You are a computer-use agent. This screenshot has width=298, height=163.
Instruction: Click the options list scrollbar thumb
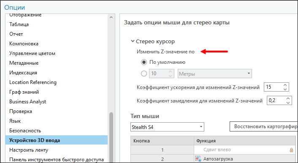pyautogui.click(x=111, y=137)
